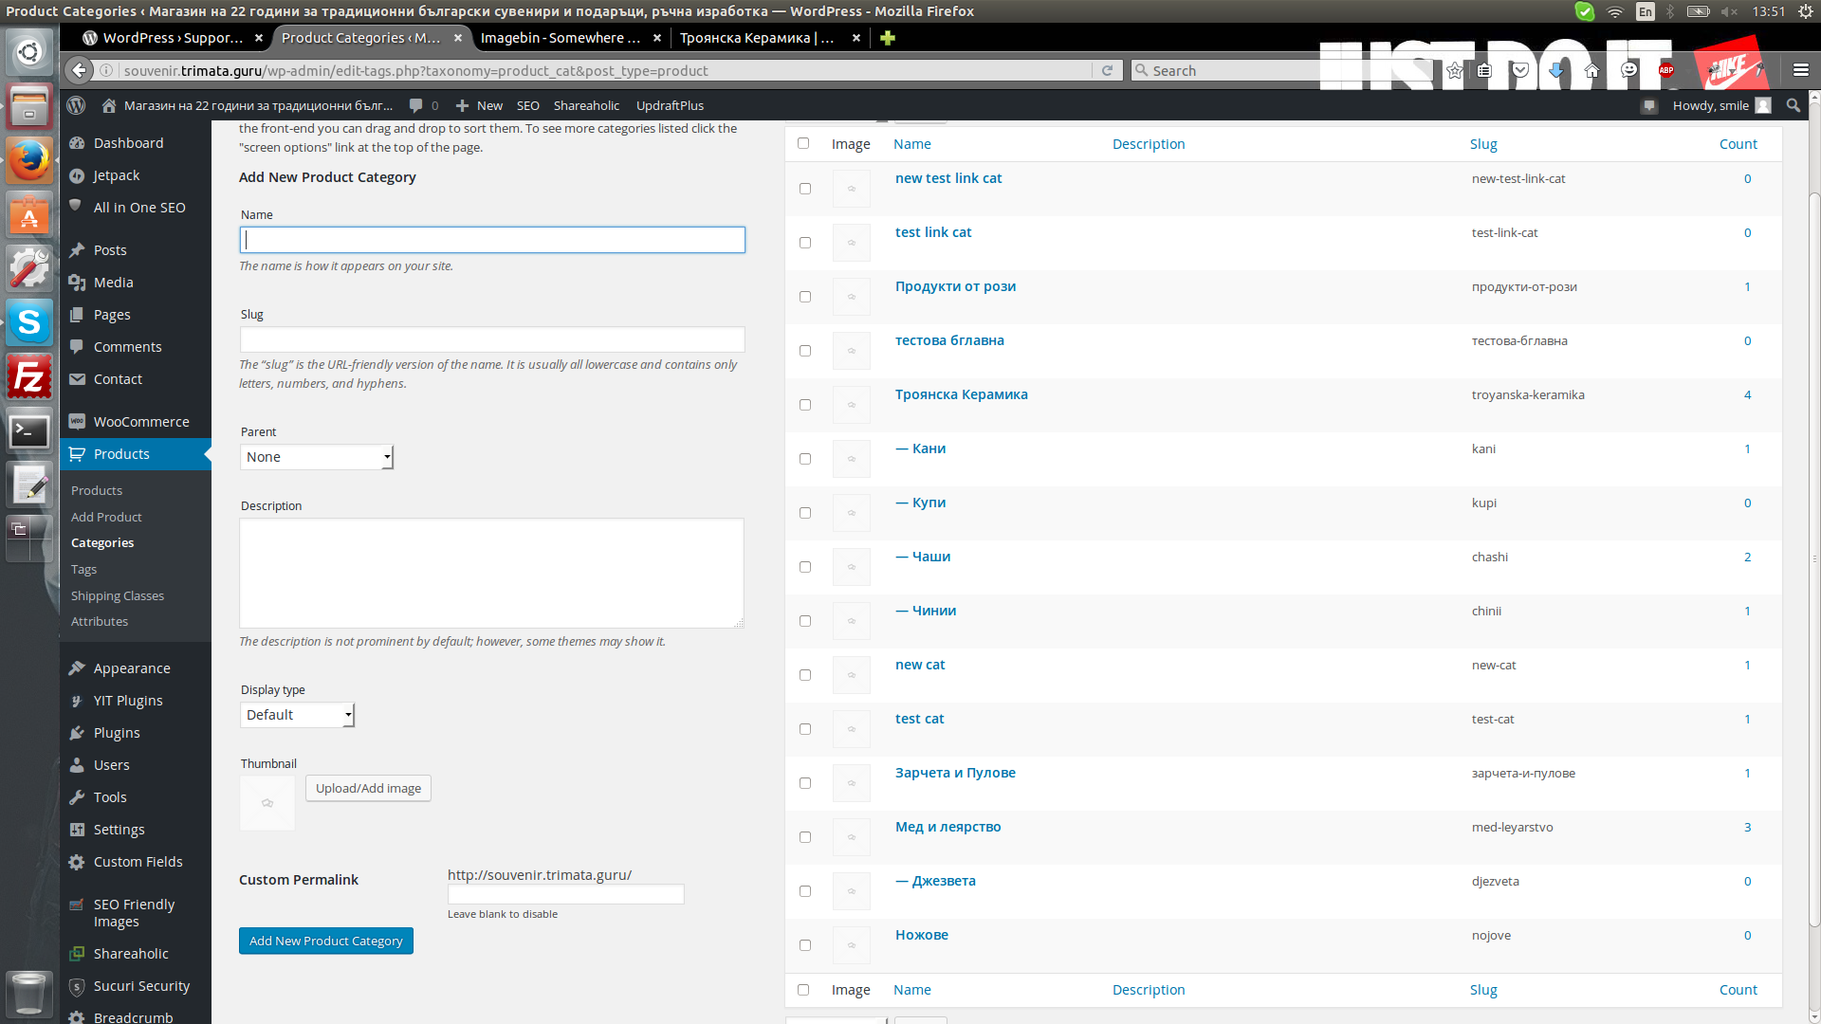Click the Description textarea
Screen dimensions: 1821x1024
[492, 573]
